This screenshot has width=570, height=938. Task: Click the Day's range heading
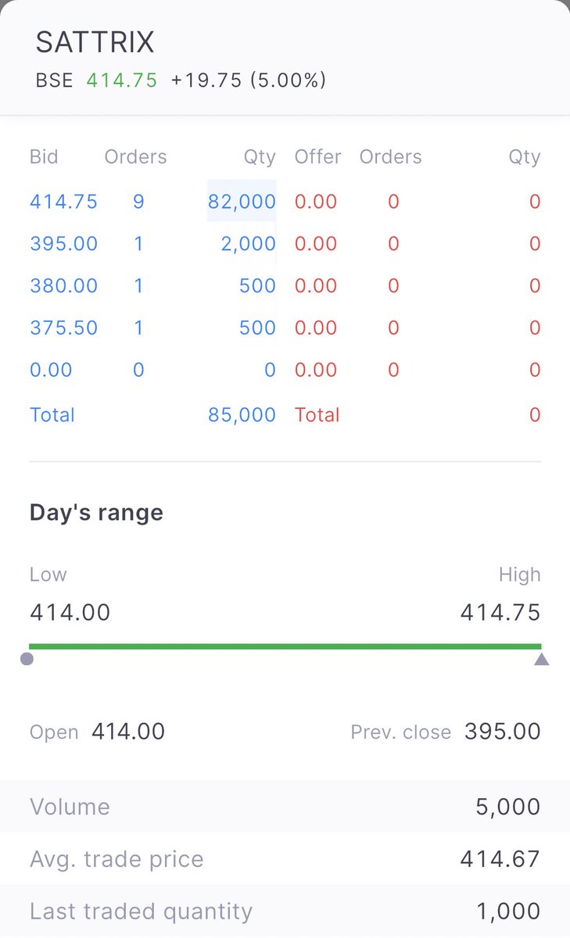pos(96,513)
